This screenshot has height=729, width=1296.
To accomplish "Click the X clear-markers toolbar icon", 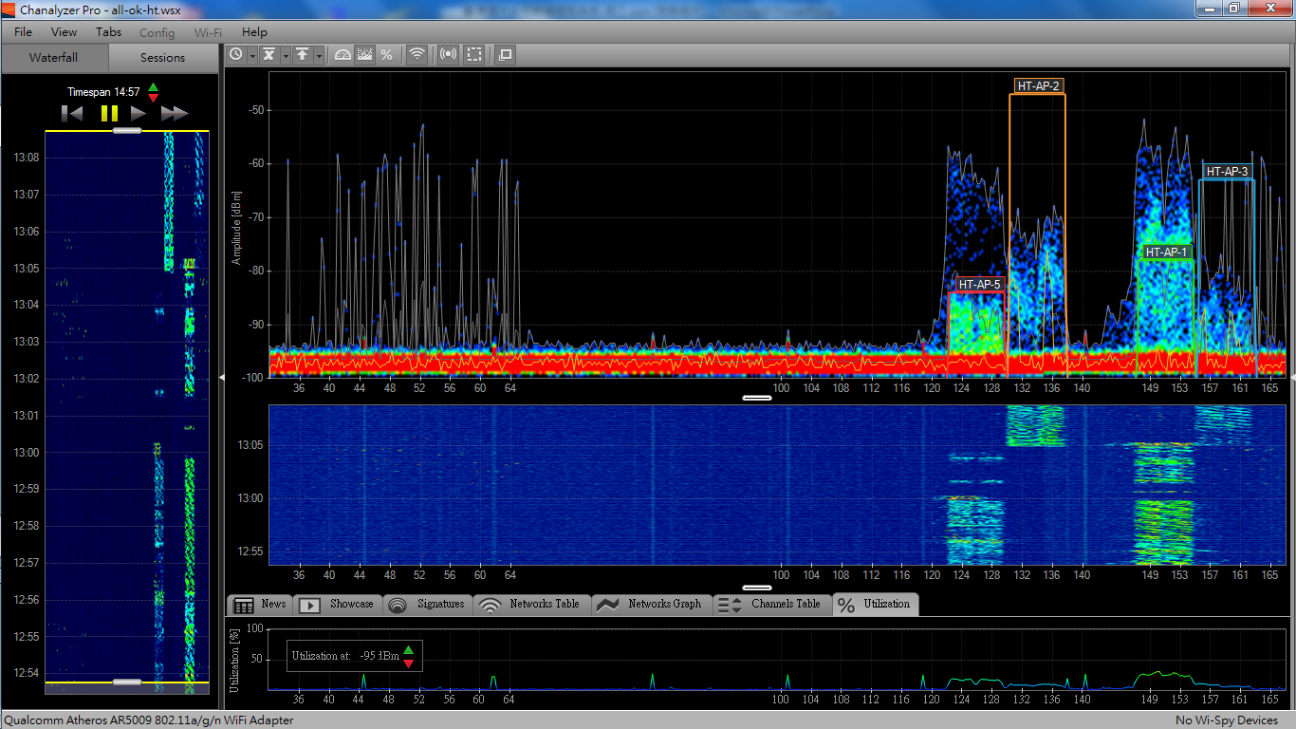I will click(x=268, y=55).
